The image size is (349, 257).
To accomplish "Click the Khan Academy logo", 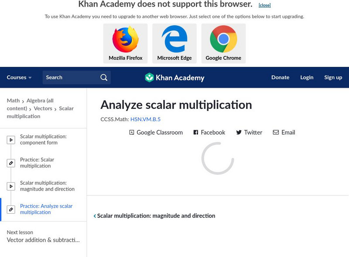I will (174, 78).
